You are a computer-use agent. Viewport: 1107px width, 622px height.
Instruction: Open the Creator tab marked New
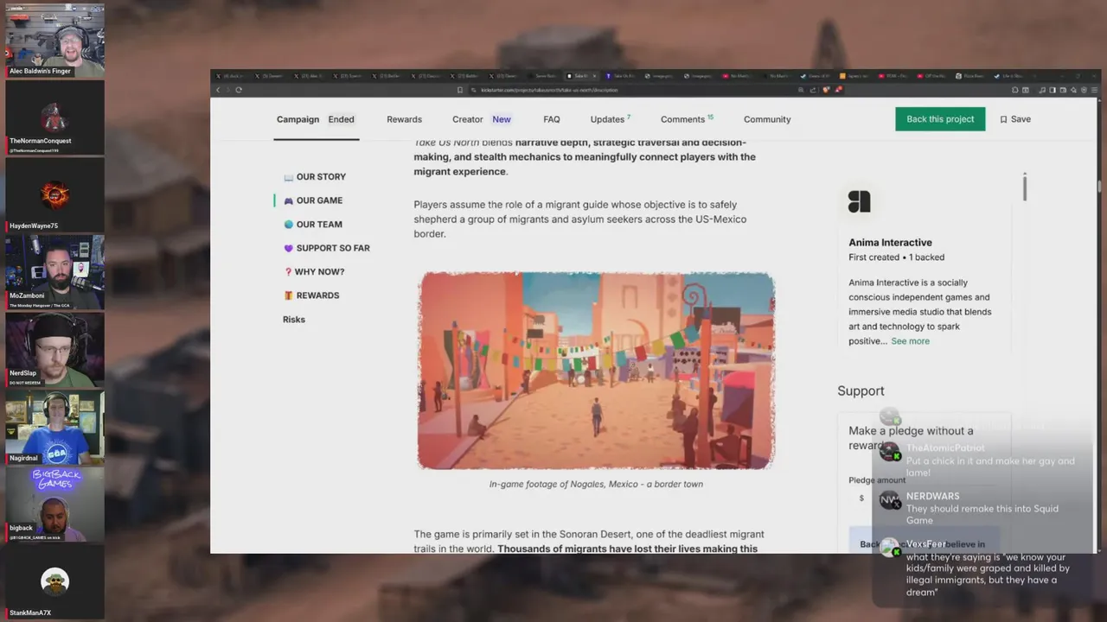point(481,119)
